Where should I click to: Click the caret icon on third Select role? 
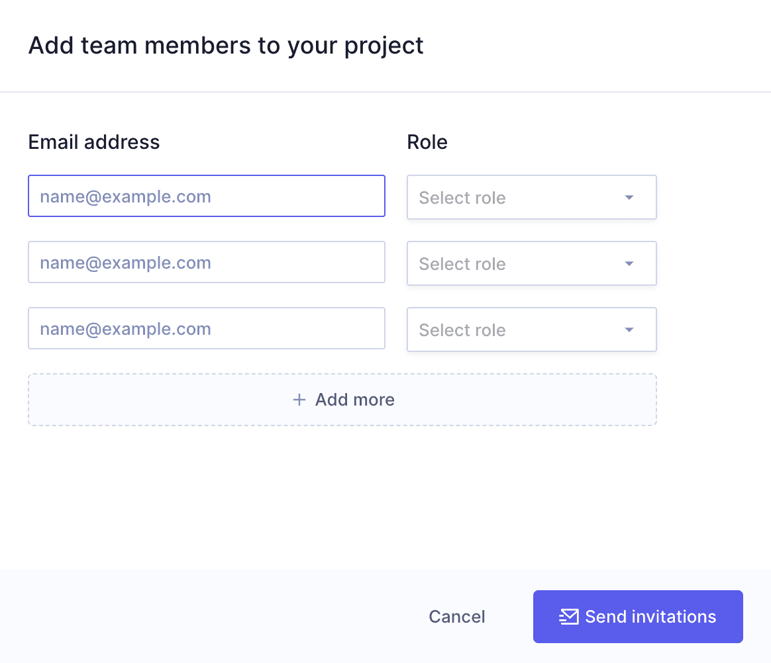point(629,329)
